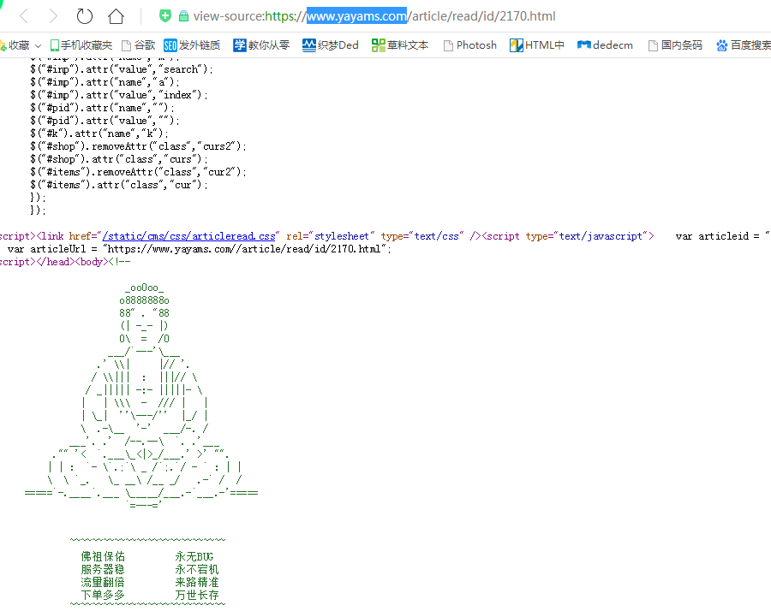Click the green shield security icon
Screen dimensions: 771x611
tap(165, 16)
